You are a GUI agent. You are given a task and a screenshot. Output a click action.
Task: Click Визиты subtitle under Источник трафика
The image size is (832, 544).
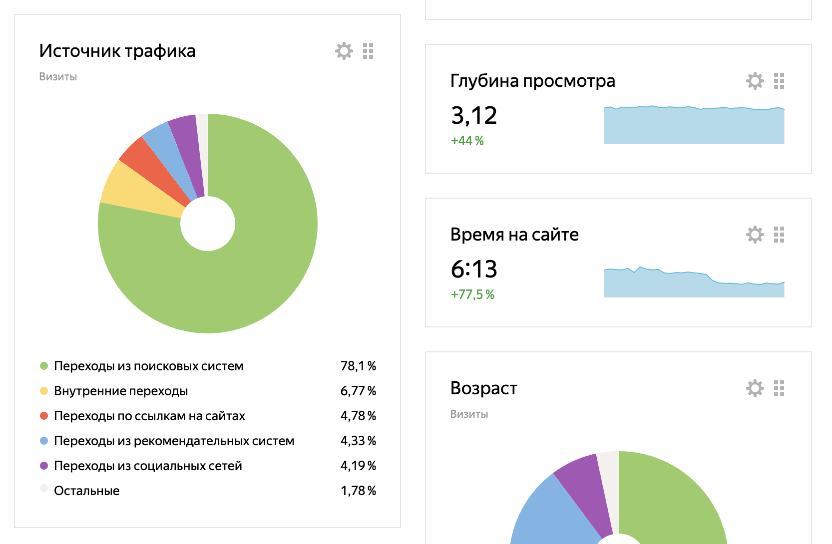[x=58, y=77]
